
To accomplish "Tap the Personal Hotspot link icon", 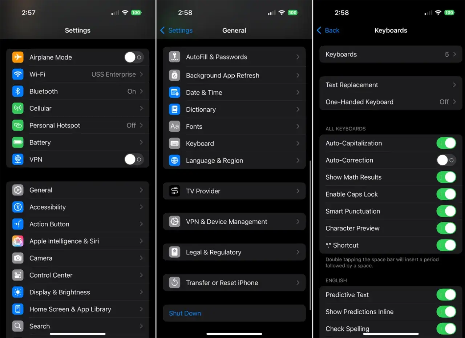I will [18, 125].
